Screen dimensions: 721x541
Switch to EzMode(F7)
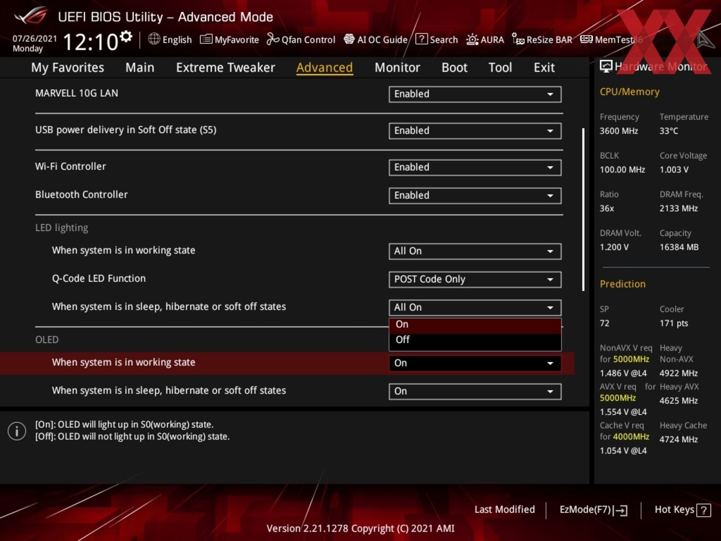(x=593, y=510)
